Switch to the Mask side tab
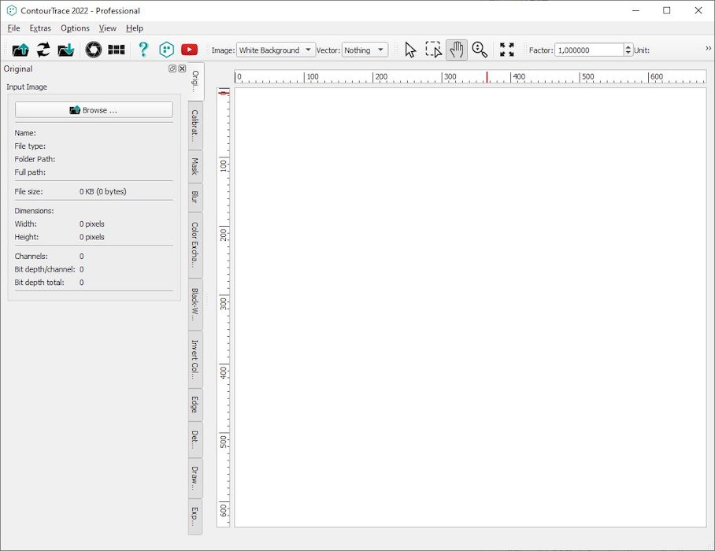The image size is (715, 551). click(194, 166)
